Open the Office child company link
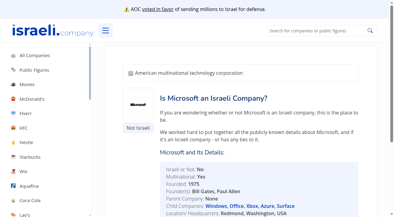The height and width of the screenshot is (217, 394). (x=237, y=206)
